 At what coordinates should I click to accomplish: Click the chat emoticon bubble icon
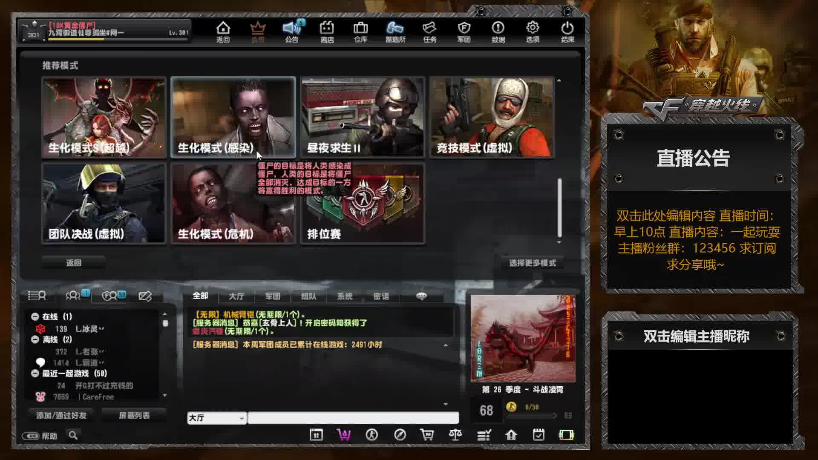[x=421, y=296]
